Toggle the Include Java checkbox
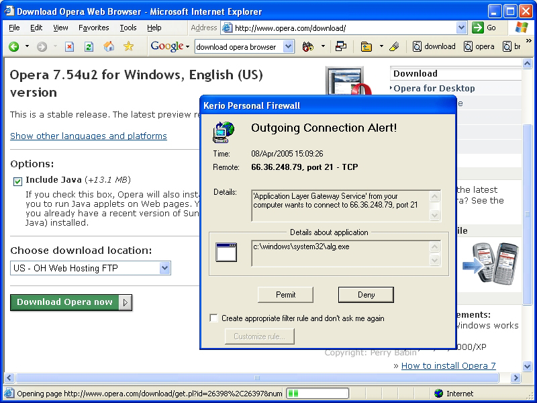Viewport: 537px width, 403px height. pos(17,181)
